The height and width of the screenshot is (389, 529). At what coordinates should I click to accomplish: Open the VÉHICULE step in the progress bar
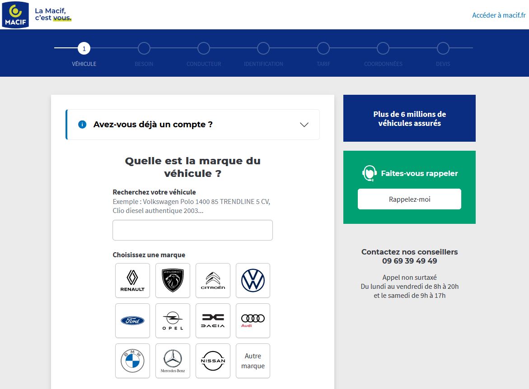(x=84, y=48)
